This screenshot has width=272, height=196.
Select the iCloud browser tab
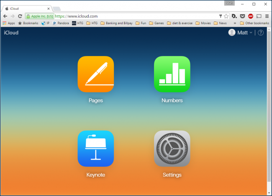(27, 8)
